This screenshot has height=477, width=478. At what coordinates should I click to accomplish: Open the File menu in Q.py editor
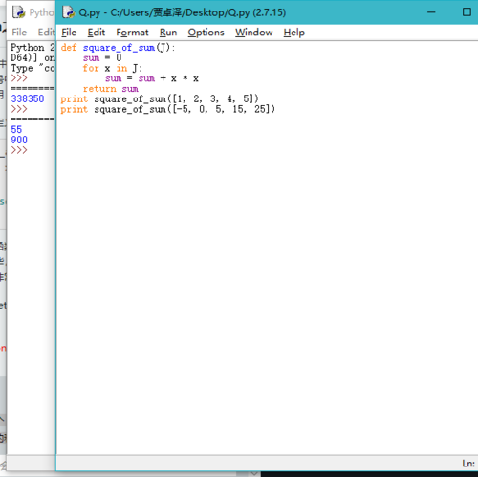(69, 33)
